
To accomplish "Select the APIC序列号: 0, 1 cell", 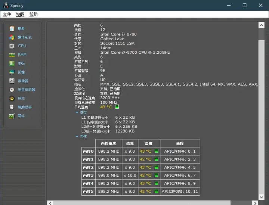I will [180, 151].
